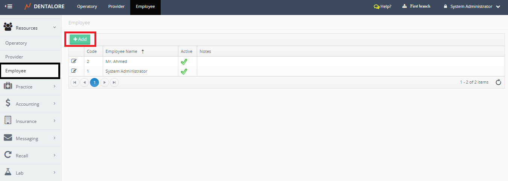
Task: Switch to the Operatory tab
Action: pyautogui.click(x=87, y=6)
